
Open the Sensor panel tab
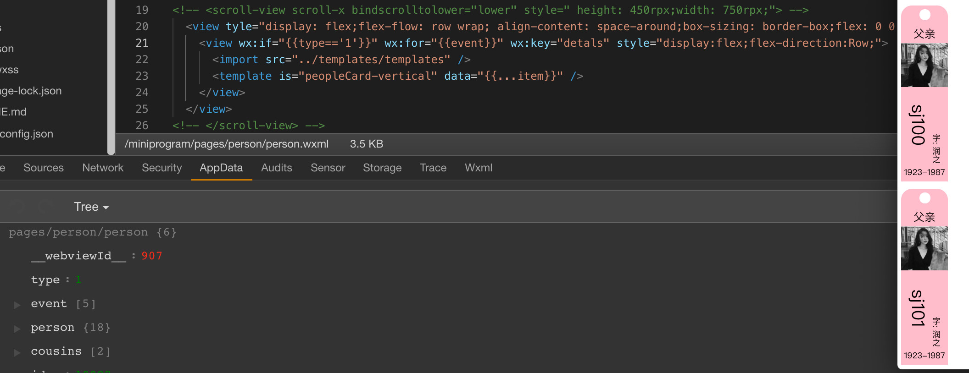(328, 168)
